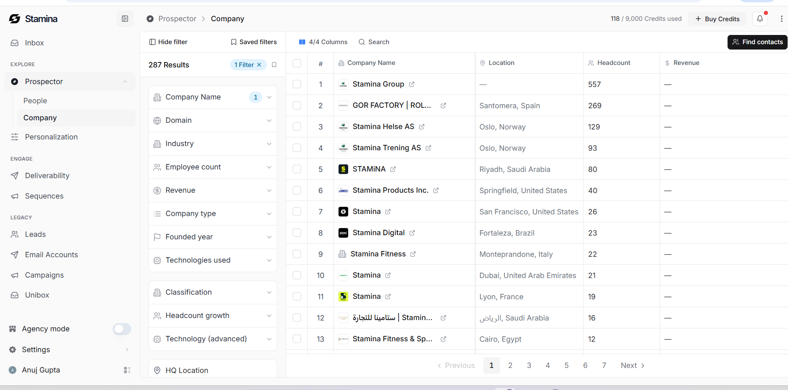Image resolution: width=788 pixels, height=390 pixels.
Task: Expand the Domain filter
Action: pos(213,121)
